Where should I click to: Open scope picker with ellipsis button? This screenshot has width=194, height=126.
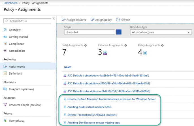tap(119, 32)
